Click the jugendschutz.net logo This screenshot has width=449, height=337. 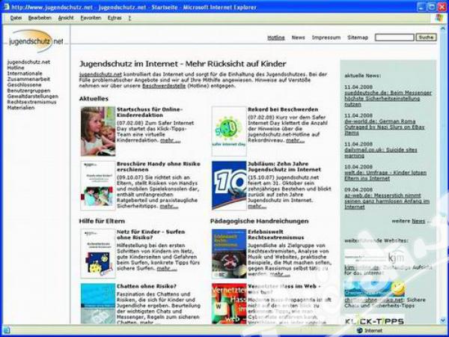click(35, 41)
